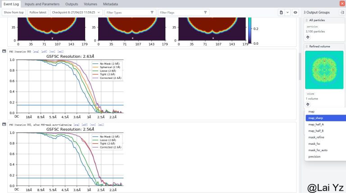Toggle the eye visibility icon in toolbar

tap(296, 13)
